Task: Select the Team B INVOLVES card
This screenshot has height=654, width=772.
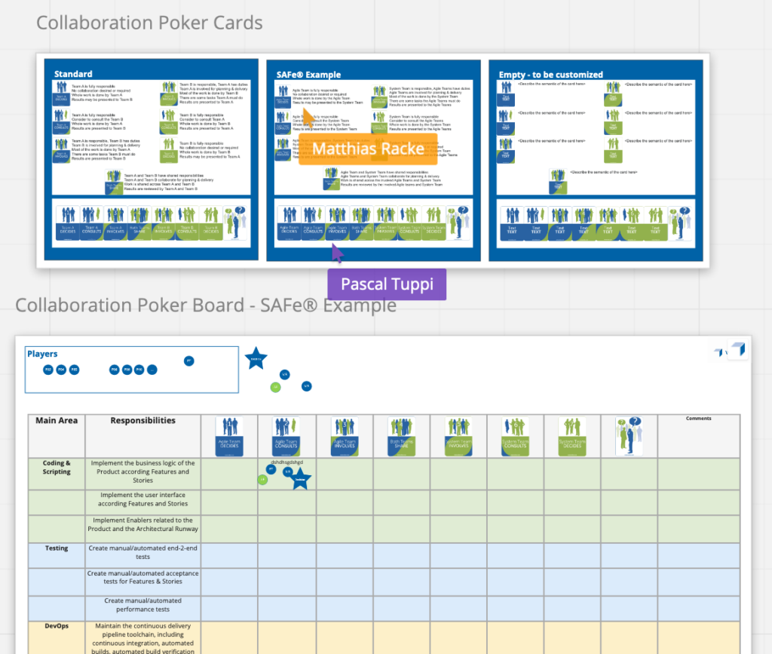Action: point(164,223)
